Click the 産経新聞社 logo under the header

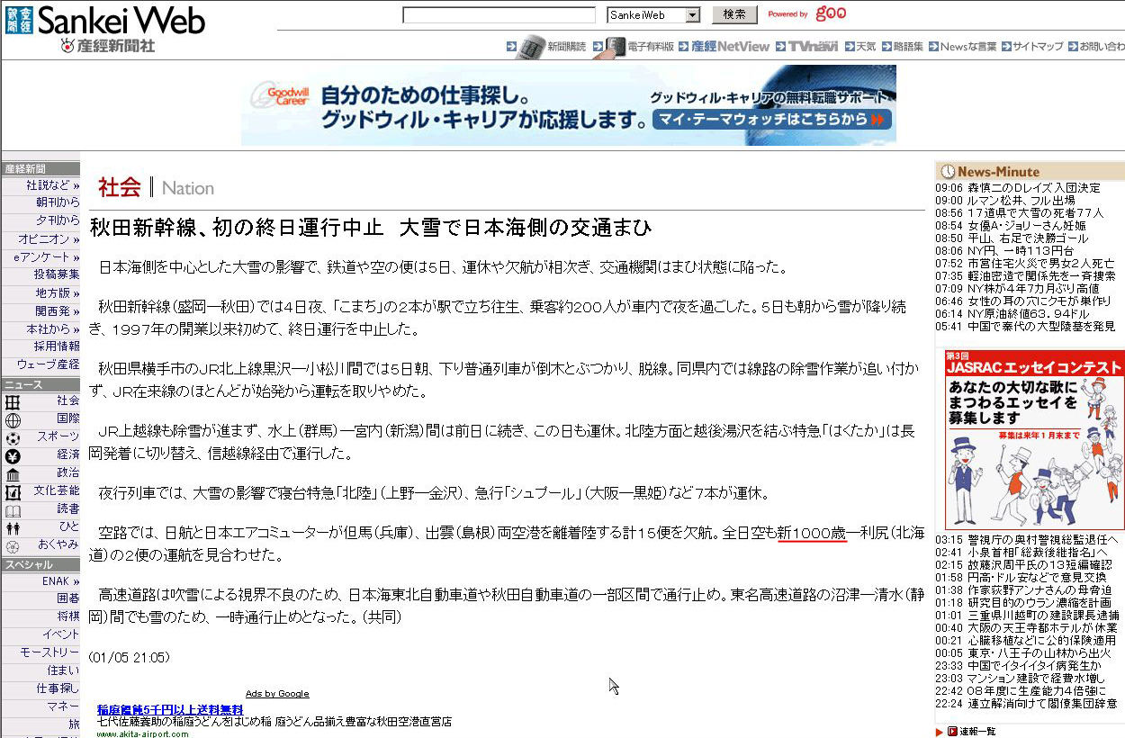107,46
